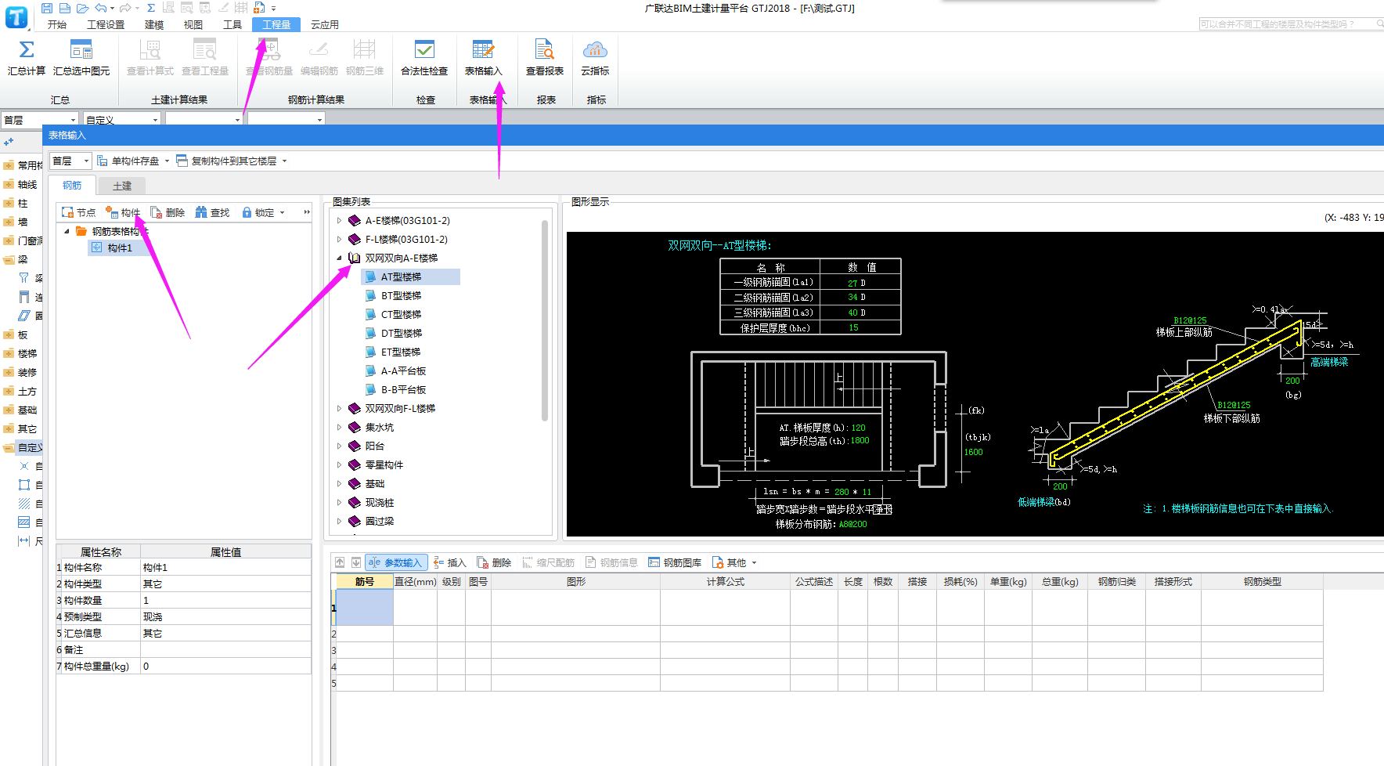This screenshot has height=766, width=1384.
Task: Select ET型楼梯 in the atlas list
Action: click(401, 352)
